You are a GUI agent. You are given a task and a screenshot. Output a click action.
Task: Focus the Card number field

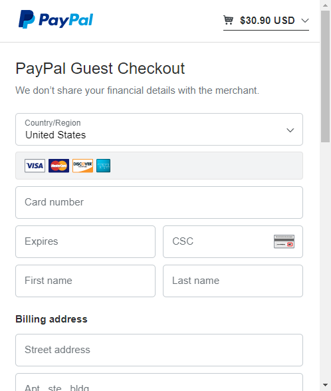(x=159, y=202)
